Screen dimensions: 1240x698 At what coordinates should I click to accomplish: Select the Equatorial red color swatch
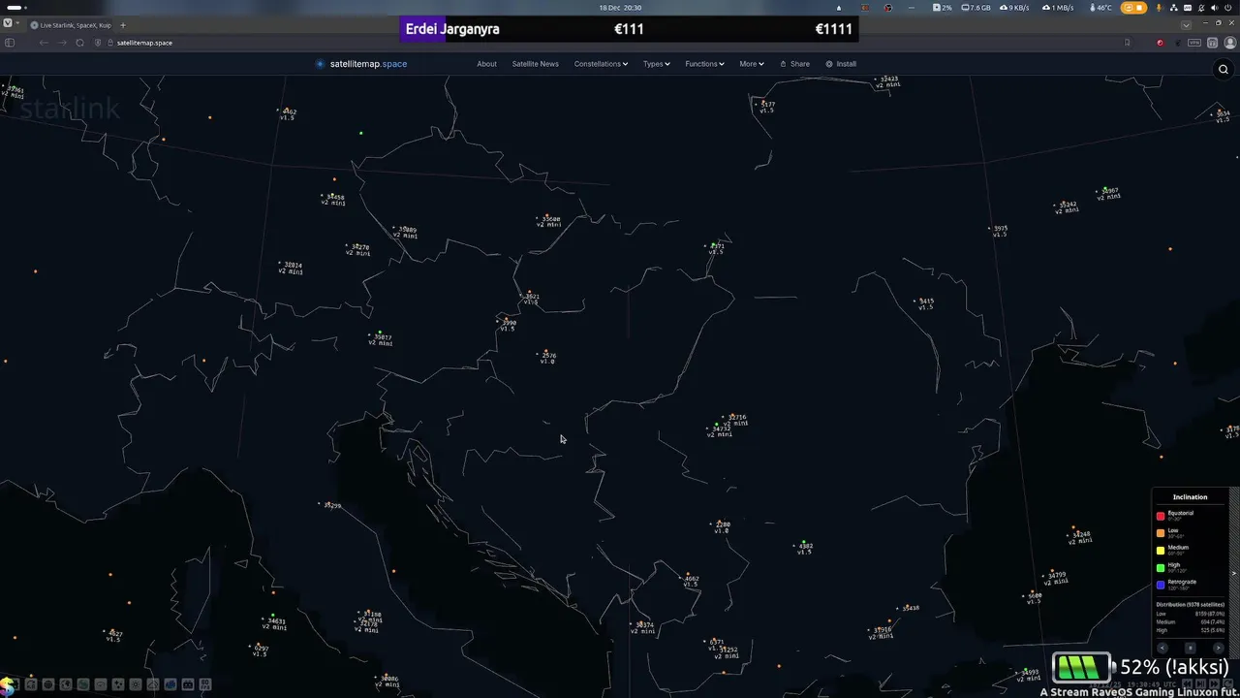point(1161,516)
